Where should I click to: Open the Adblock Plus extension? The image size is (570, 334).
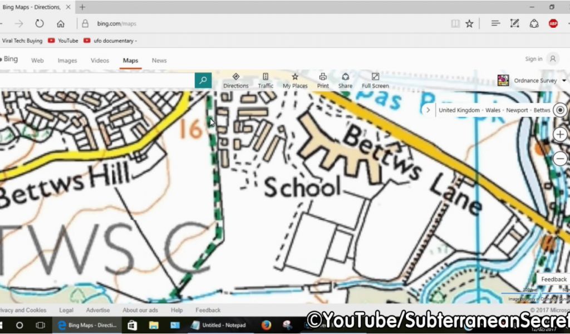(553, 23)
